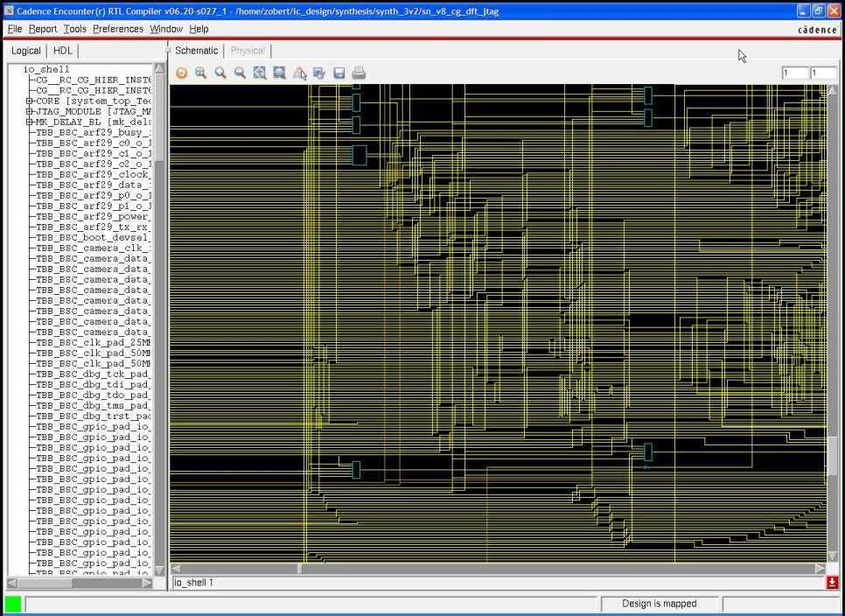Viewport: 845px width, 616px height.
Task: Select JTAG_MODULE tree row text
Action: (94, 111)
